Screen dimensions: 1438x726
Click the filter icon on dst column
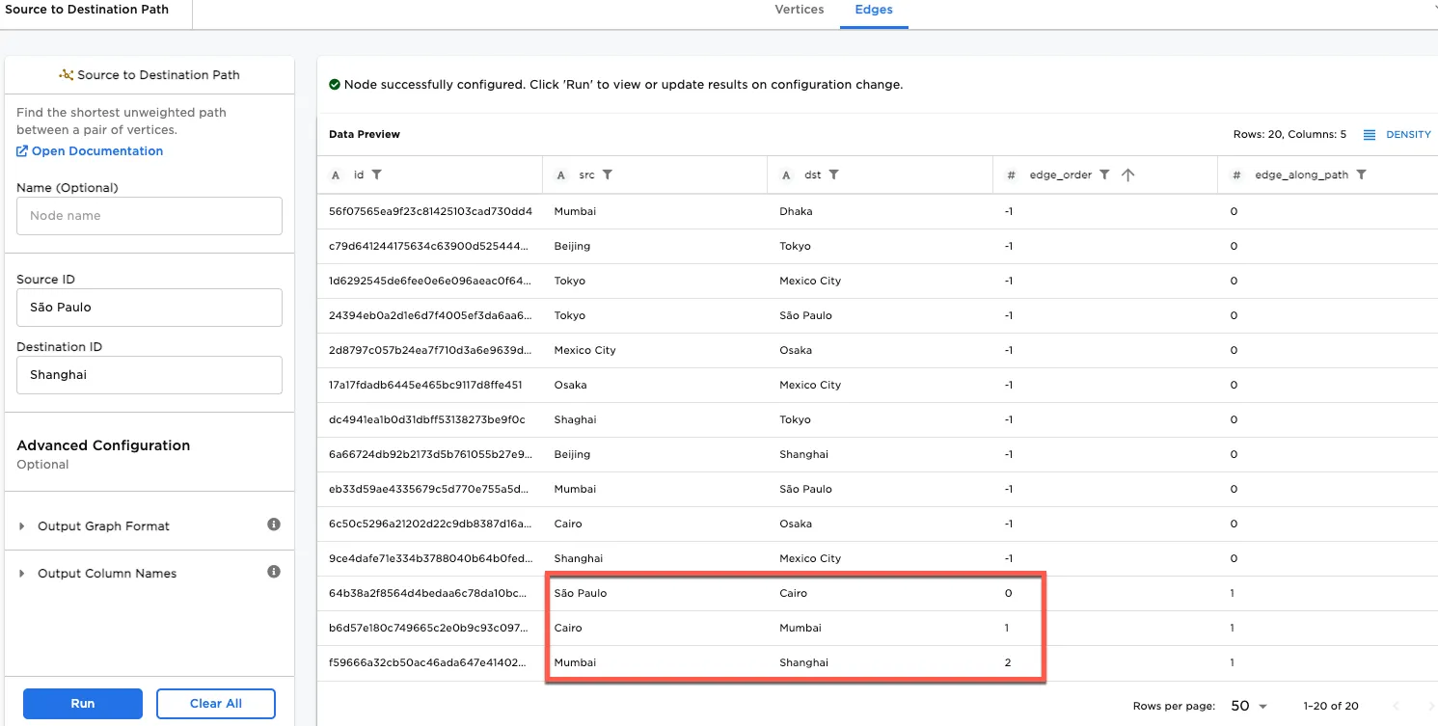click(x=833, y=175)
